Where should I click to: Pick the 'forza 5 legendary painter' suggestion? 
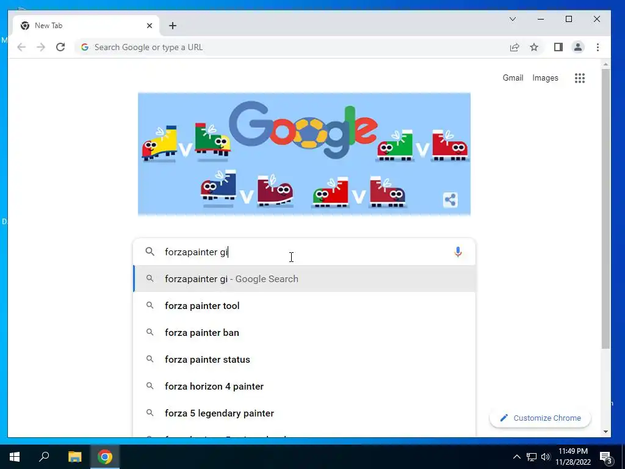pos(305,413)
